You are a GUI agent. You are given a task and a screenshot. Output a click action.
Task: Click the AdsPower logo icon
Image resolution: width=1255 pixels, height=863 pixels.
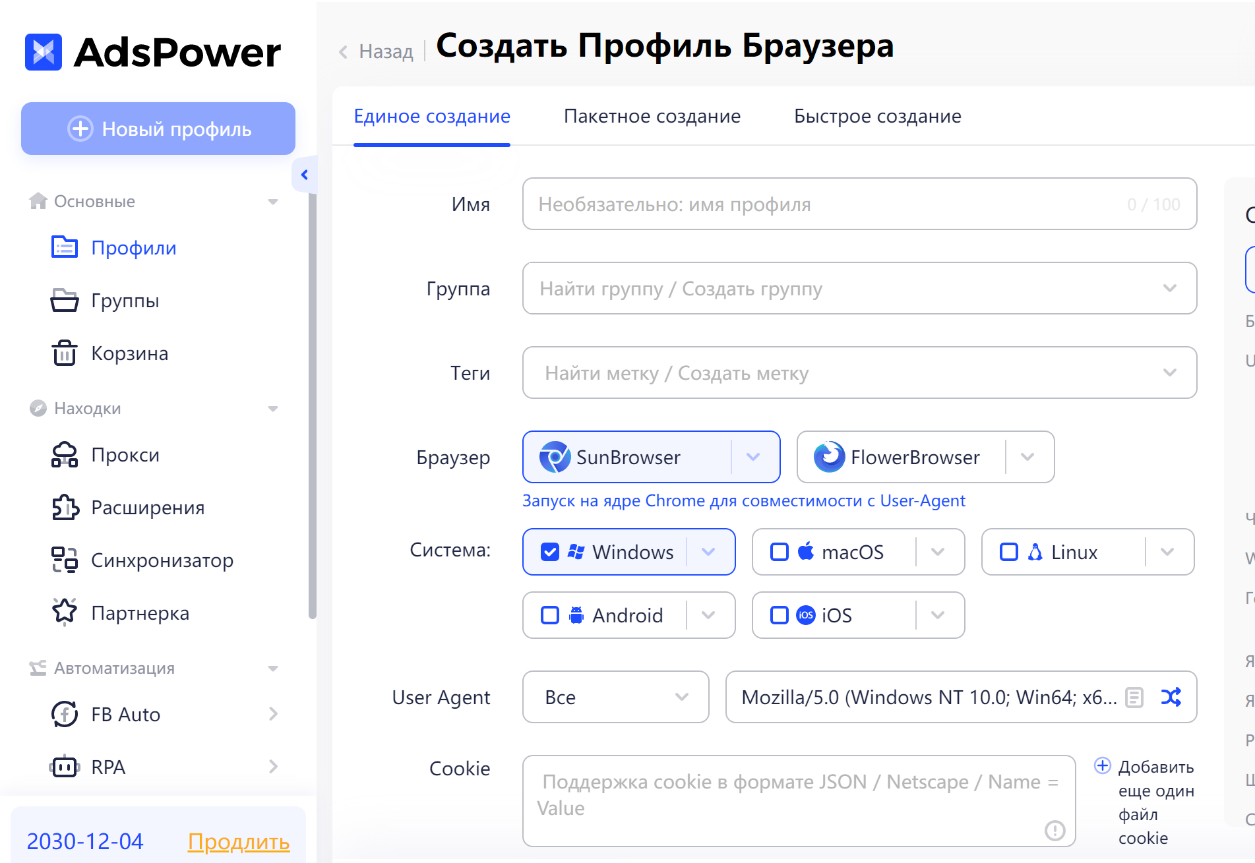point(44,52)
